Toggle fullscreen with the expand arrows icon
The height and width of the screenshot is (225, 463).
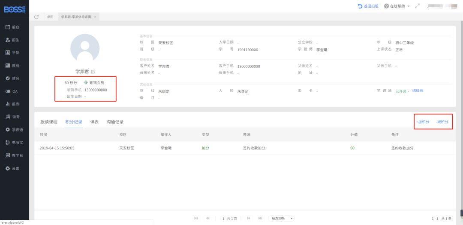point(417,6)
